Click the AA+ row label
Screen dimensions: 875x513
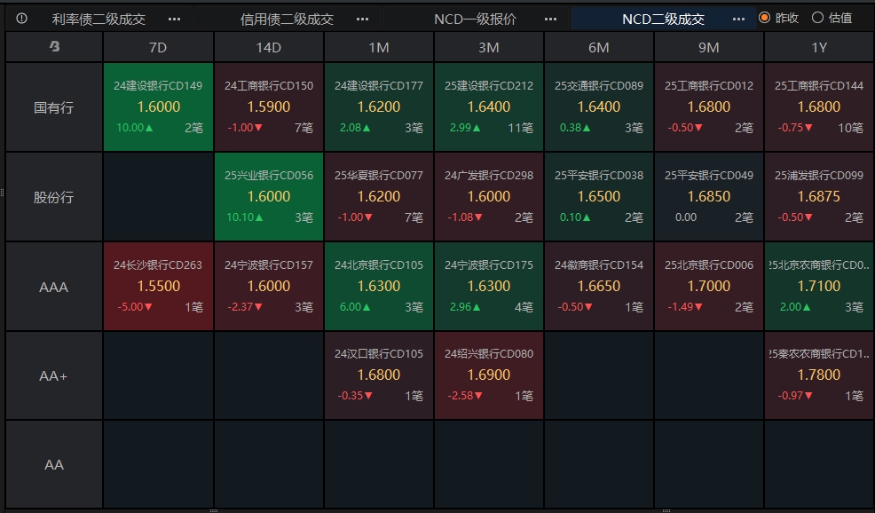[x=53, y=375]
